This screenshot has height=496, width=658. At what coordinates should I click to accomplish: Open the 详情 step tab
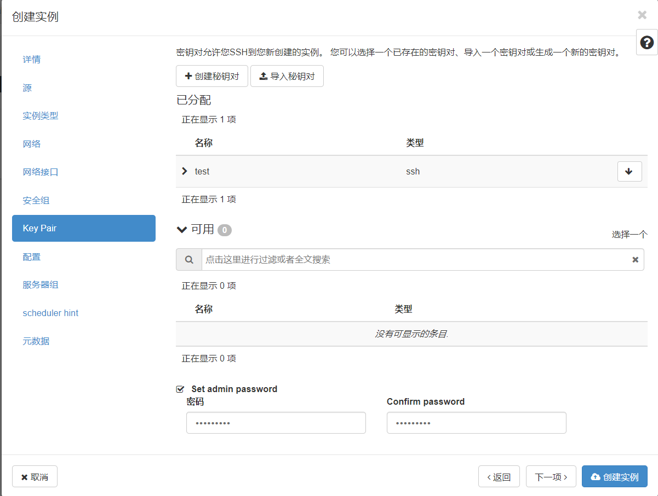(x=84, y=60)
